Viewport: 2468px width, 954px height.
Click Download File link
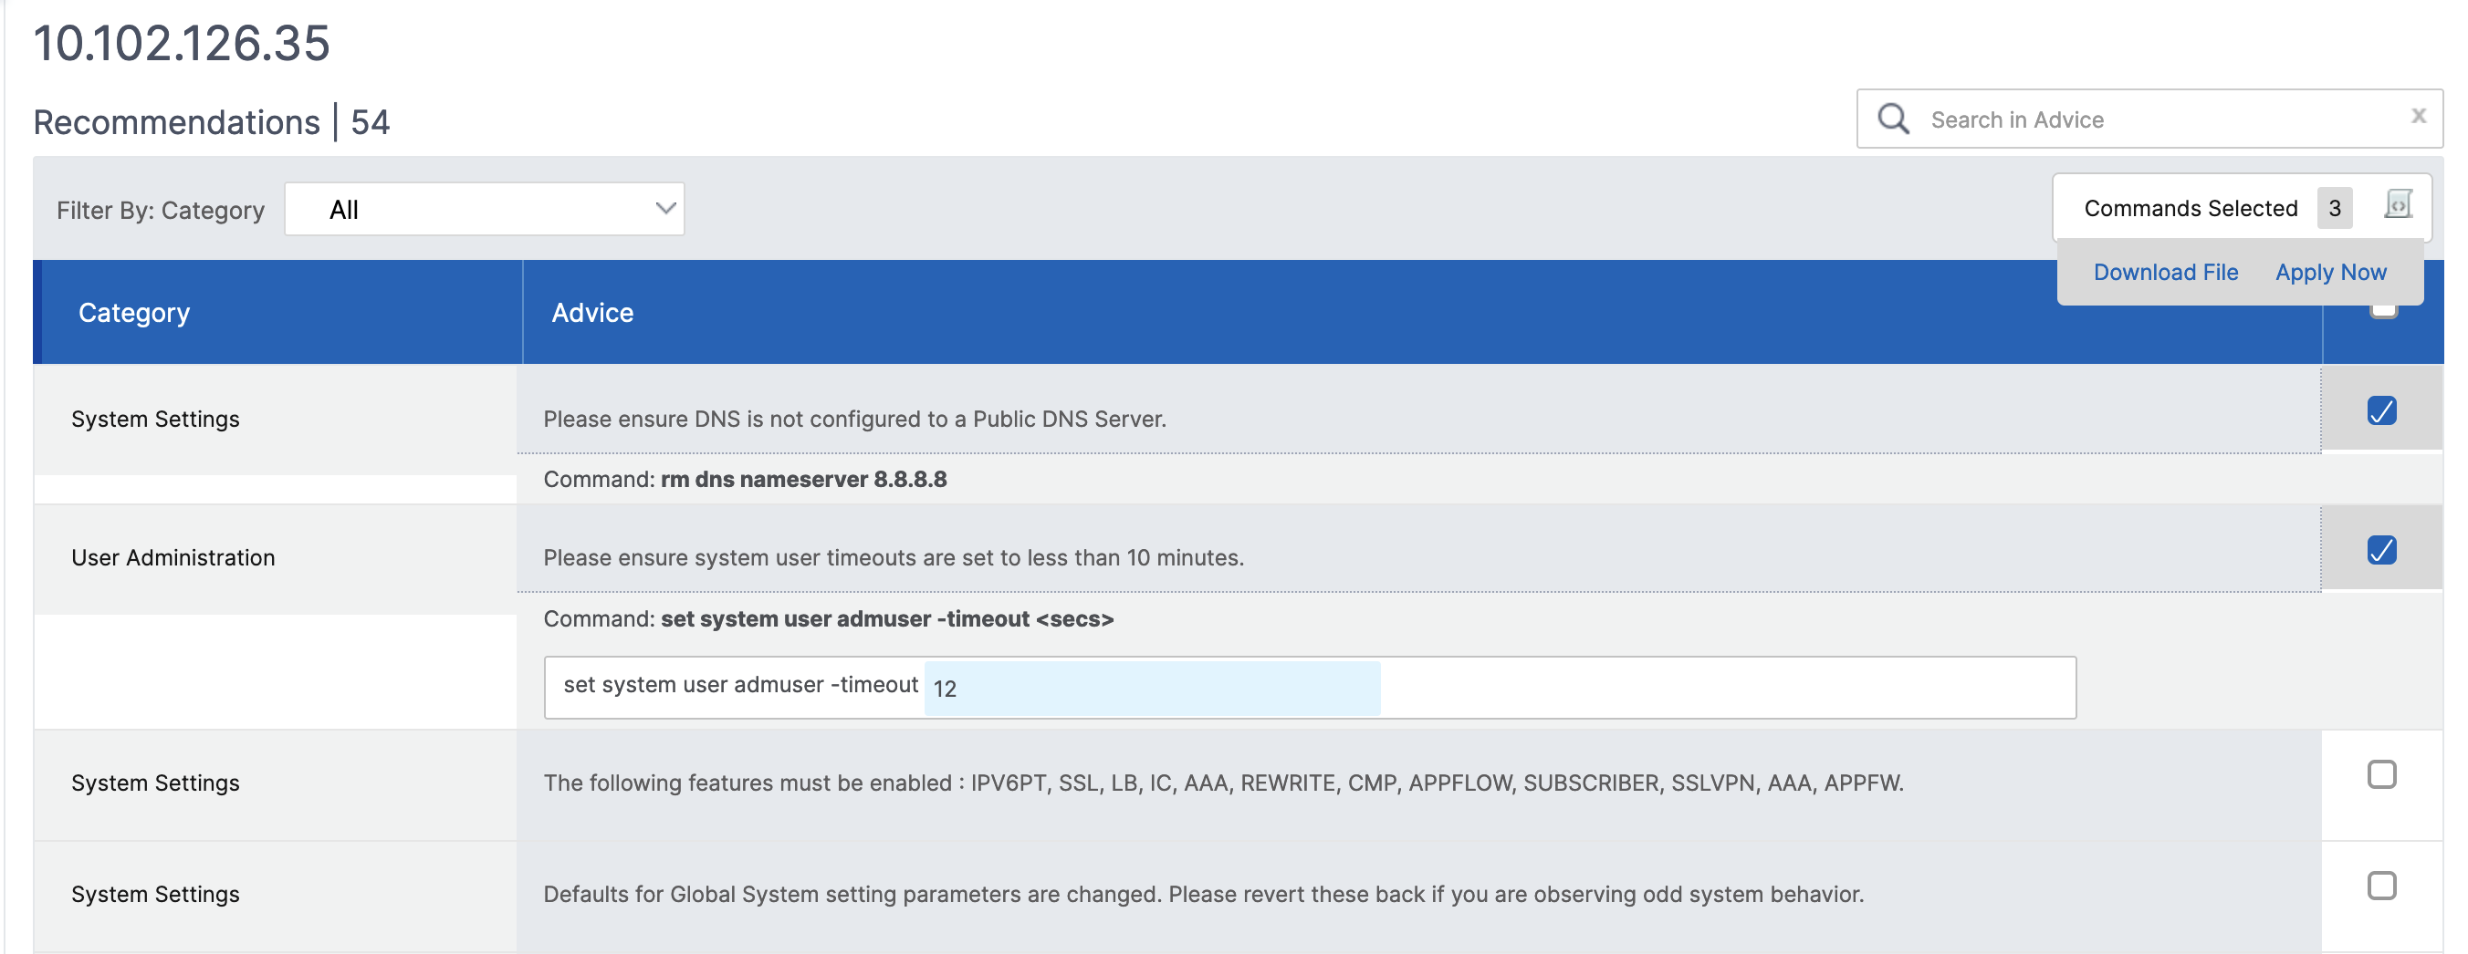tap(2165, 272)
